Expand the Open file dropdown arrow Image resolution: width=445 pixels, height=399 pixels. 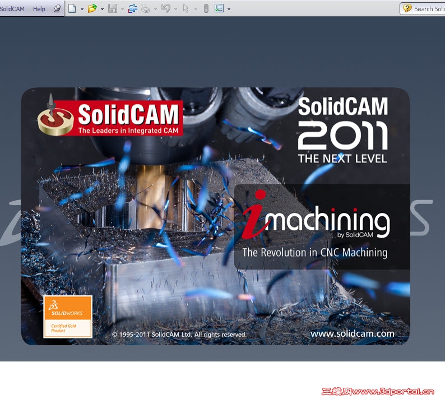click(x=102, y=9)
